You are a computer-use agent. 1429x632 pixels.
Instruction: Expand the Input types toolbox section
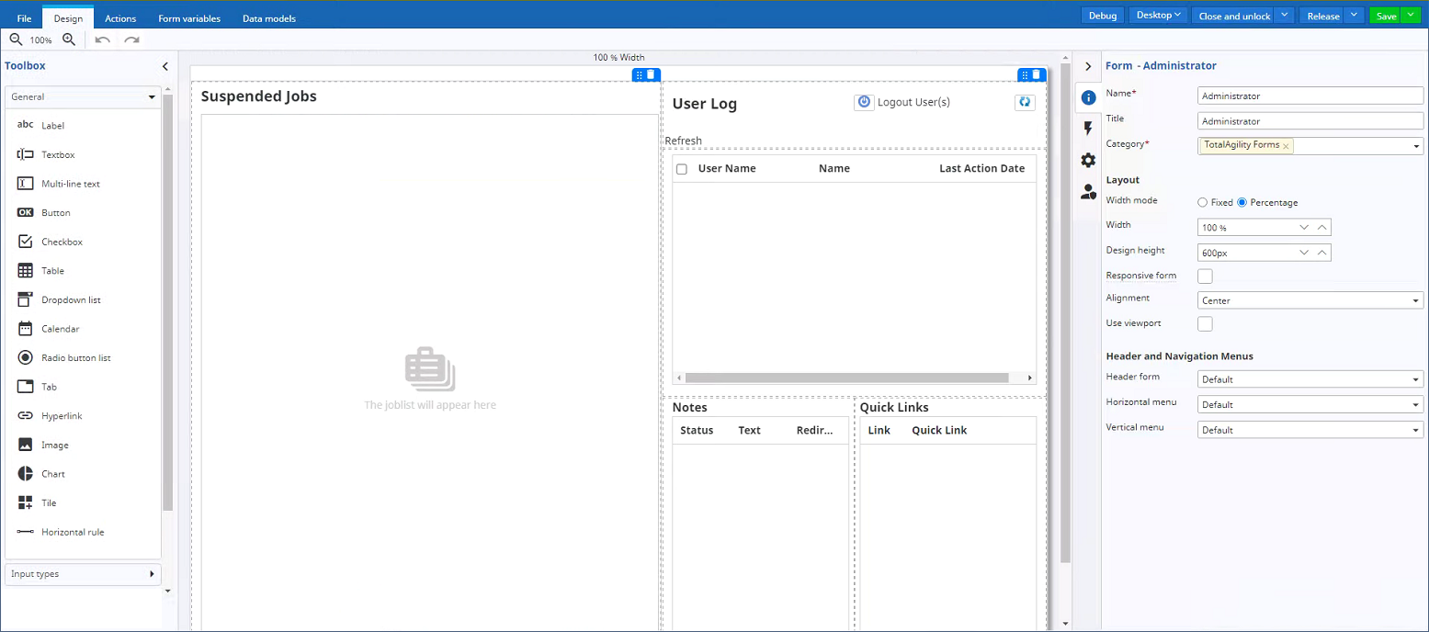click(83, 574)
